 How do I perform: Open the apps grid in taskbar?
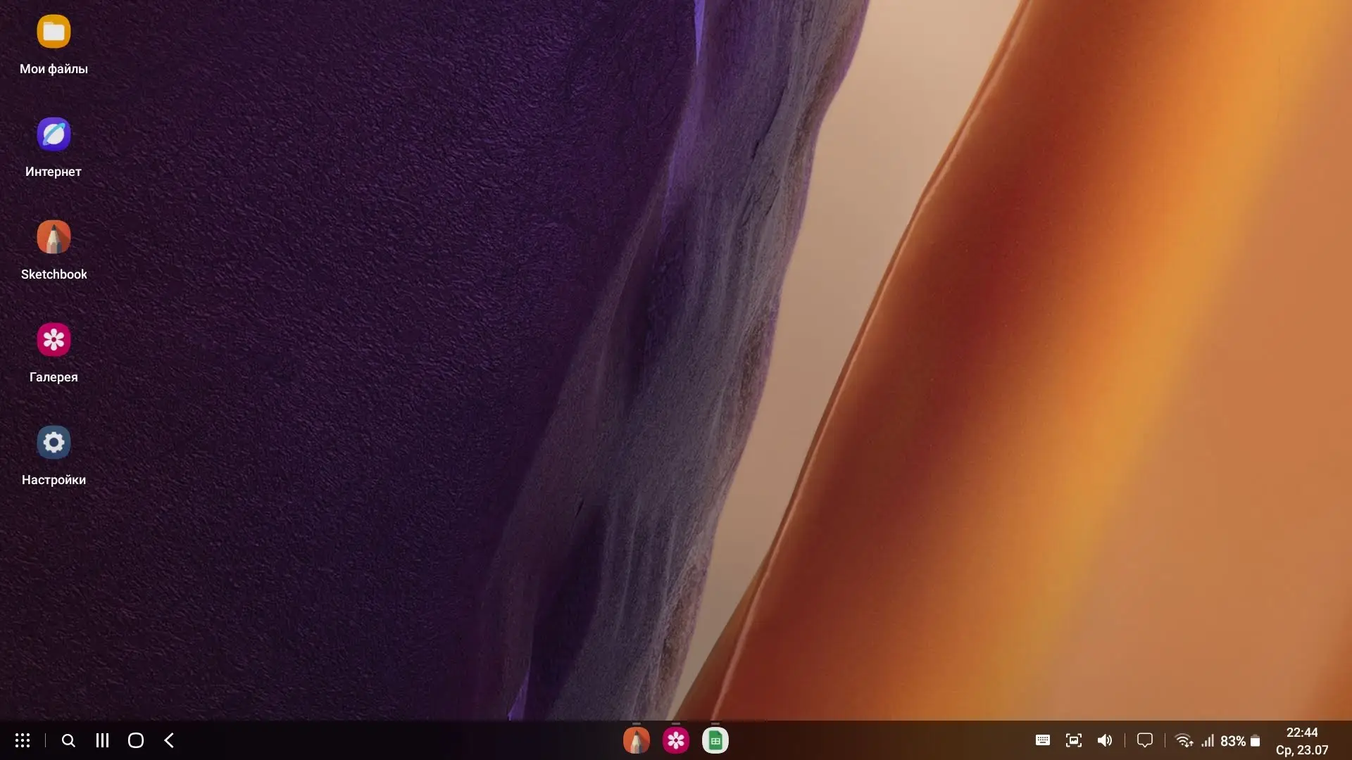pyautogui.click(x=23, y=740)
